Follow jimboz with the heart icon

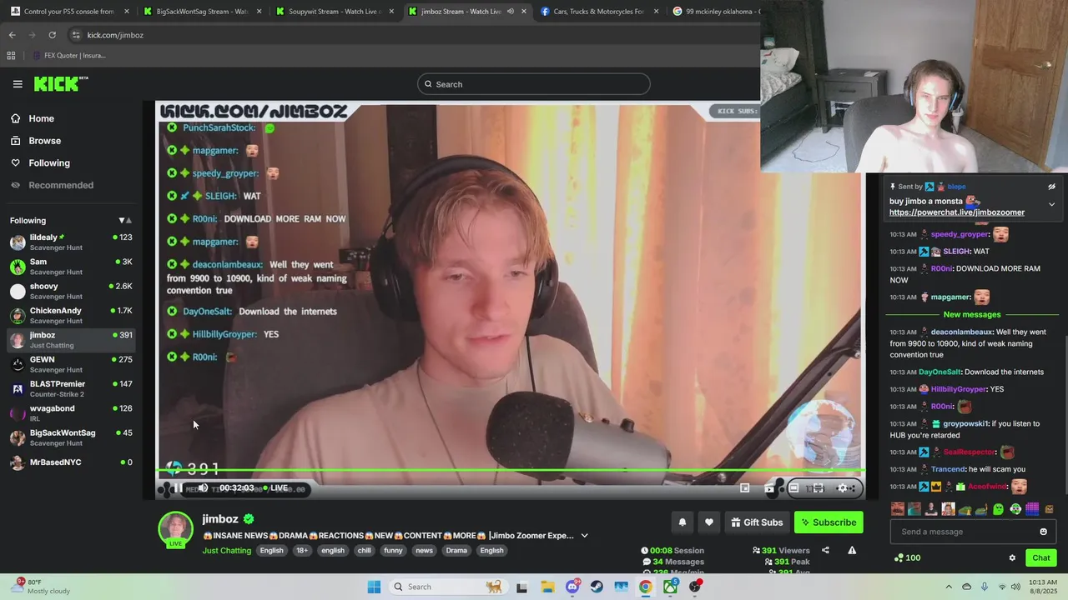pos(709,522)
